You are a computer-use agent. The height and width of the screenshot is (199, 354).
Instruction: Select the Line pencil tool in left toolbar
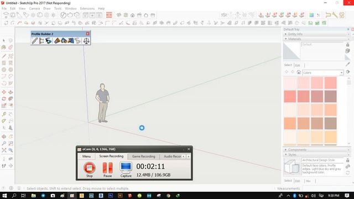(4, 56)
